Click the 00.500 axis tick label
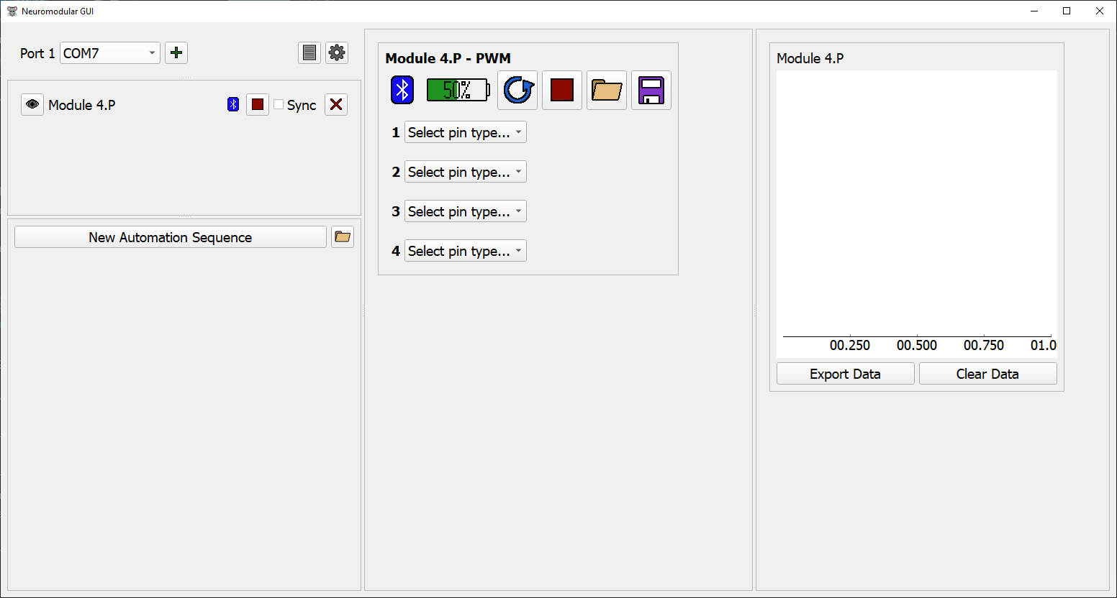The image size is (1117, 598). pyautogui.click(x=917, y=346)
